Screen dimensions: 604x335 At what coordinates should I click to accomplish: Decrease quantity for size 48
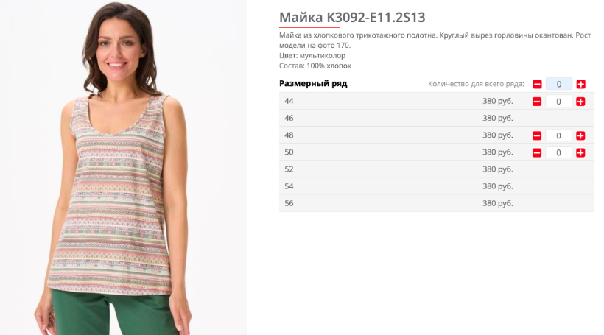537,135
